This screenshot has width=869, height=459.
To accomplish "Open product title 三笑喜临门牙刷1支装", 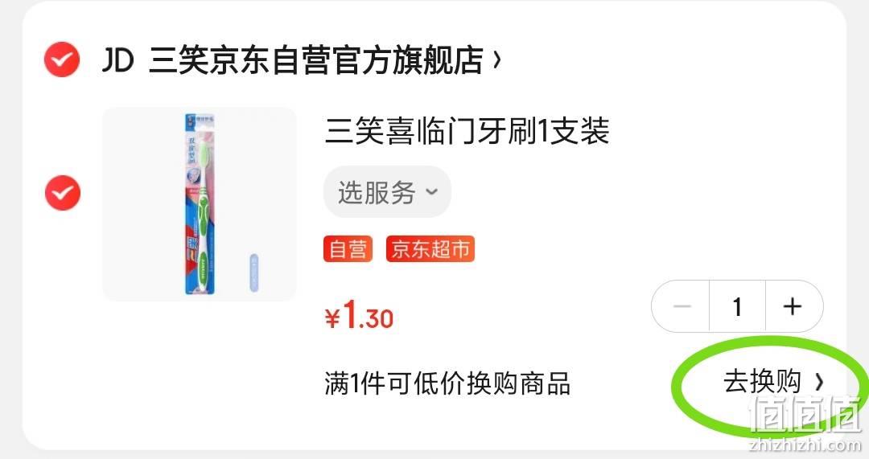I will tap(467, 132).
